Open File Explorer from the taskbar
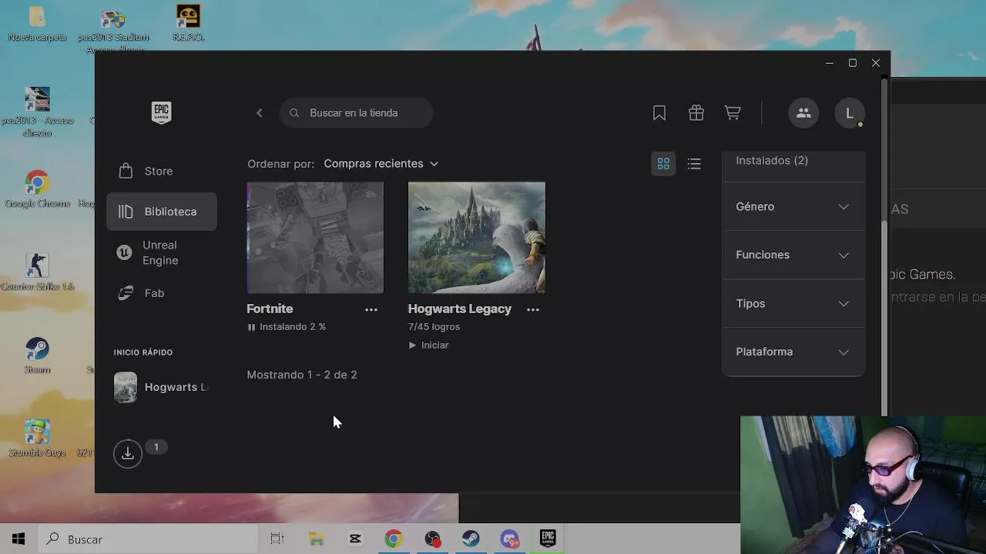 coord(317,539)
